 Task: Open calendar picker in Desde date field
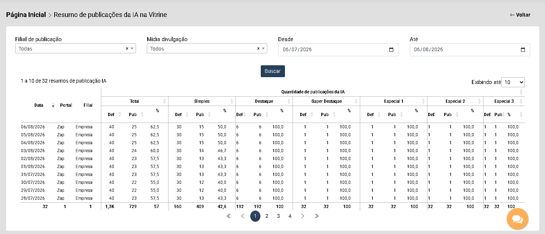point(391,50)
